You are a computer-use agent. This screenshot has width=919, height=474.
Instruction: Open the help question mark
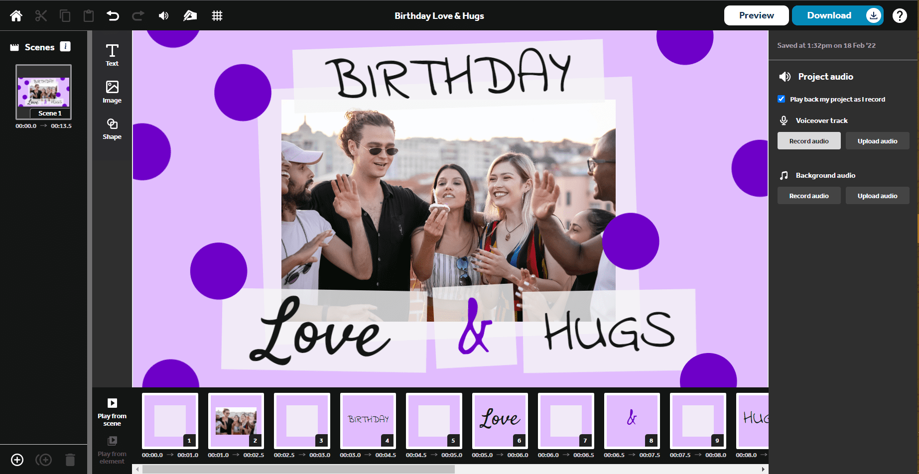pos(900,16)
